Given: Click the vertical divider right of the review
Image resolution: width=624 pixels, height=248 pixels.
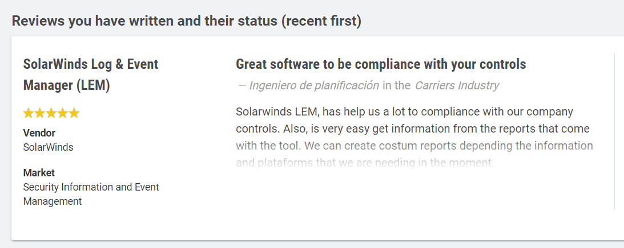Looking at the screenshot, I should 614,132.
